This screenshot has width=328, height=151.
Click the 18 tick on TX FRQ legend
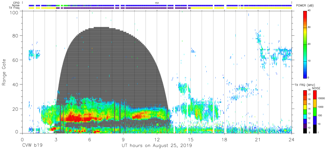(310, 90)
